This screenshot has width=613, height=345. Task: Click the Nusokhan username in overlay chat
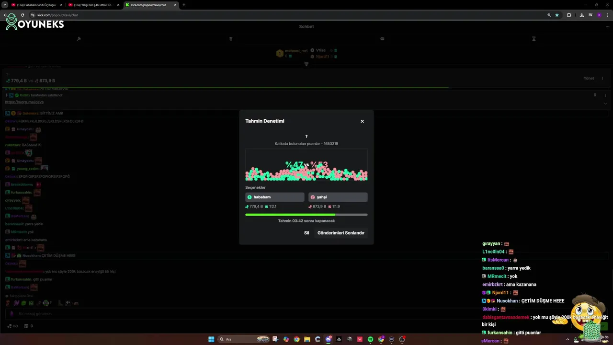coord(507,301)
